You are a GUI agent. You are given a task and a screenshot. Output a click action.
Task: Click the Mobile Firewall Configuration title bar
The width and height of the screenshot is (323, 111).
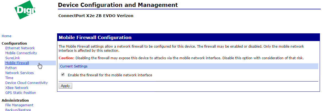[95, 37]
